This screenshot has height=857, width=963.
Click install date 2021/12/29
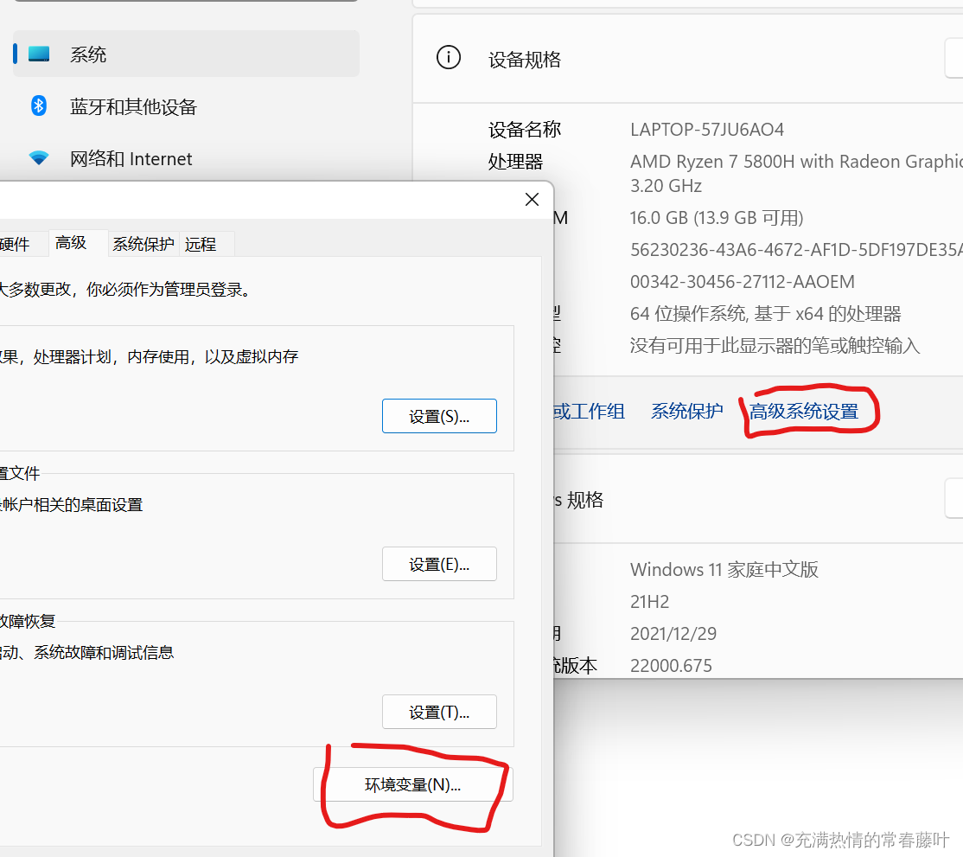tap(673, 633)
